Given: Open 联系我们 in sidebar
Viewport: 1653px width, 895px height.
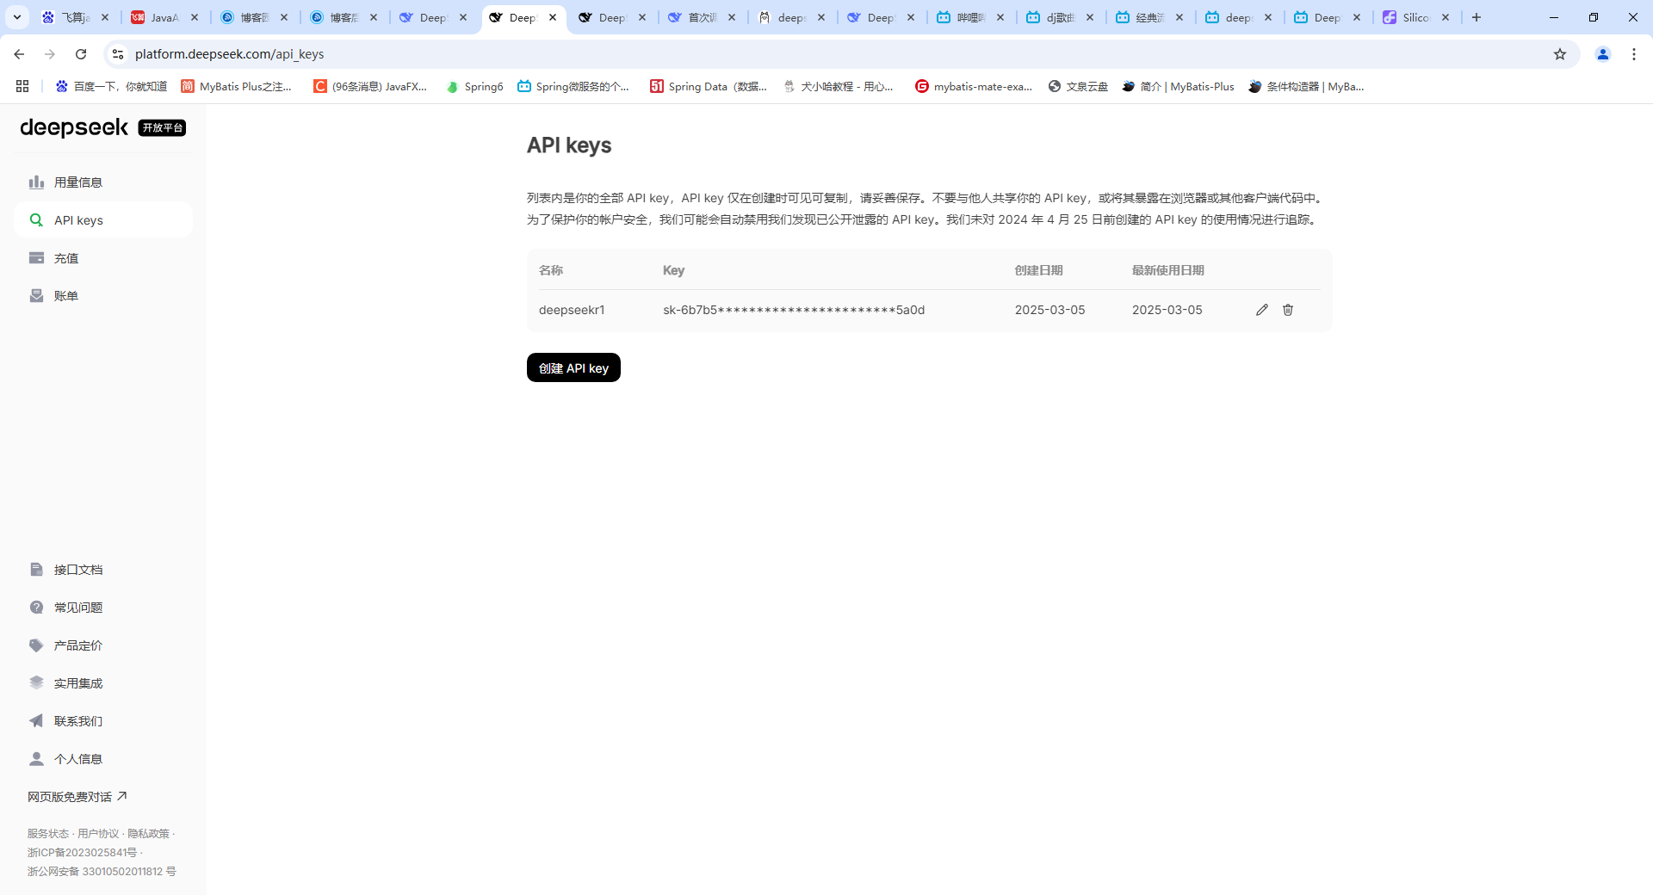Looking at the screenshot, I should (x=103, y=721).
